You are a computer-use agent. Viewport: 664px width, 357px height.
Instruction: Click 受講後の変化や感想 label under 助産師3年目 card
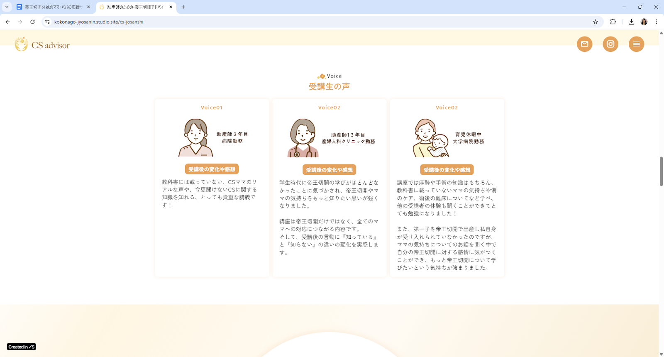pyautogui.click(x=212, y=169)
